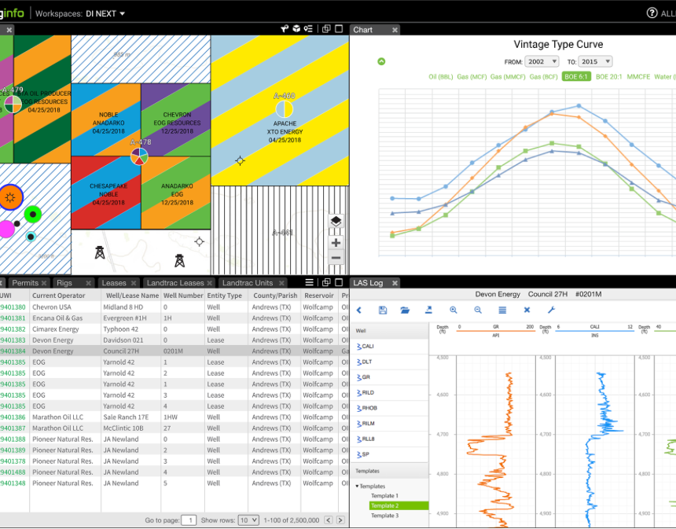Open the map layers stack button
Image resolution: width=676 pixels, height=529 pixels.
[x=336, y=222]
